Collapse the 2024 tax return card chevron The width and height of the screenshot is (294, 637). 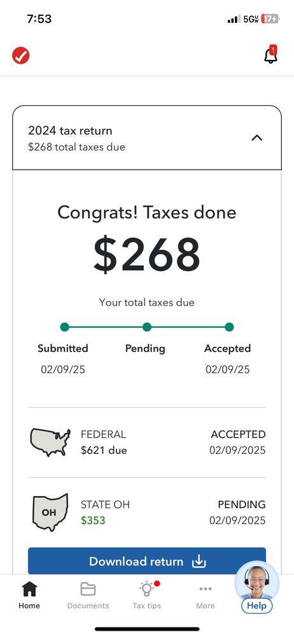pyautogui.click(x=256, y=138)
